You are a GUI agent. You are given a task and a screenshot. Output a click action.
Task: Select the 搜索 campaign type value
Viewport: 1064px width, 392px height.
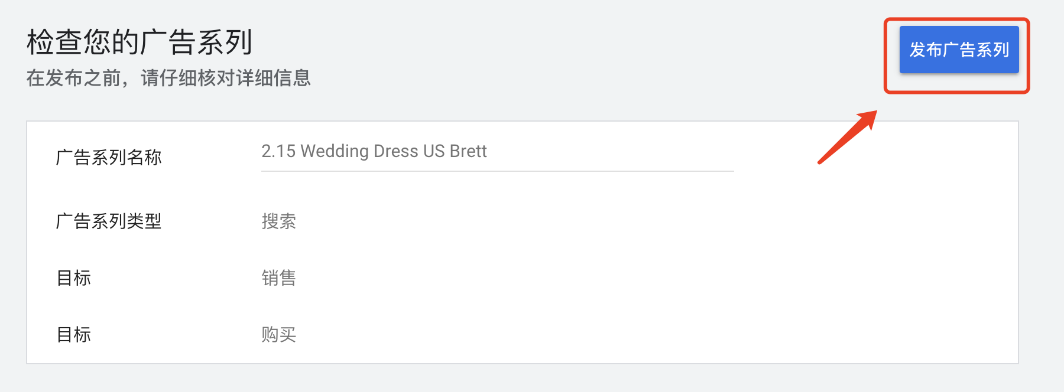click(x=279, y=221)
